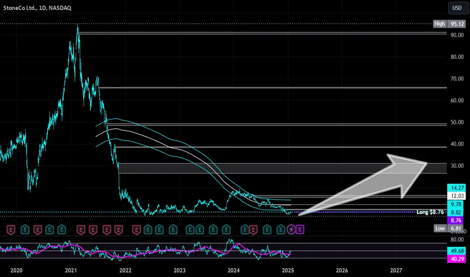This screenshot has width=470, height=277.
Task: Click the 2024 label on the time axis
Action: tap(233, 271)
